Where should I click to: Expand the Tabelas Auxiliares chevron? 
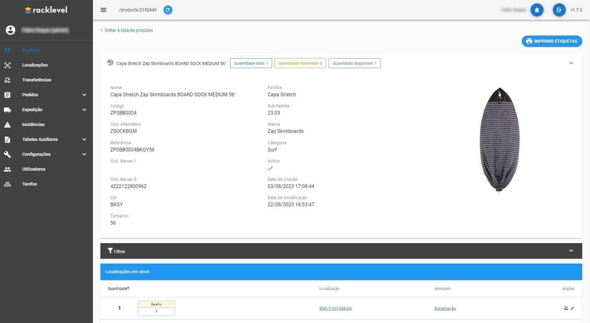pyautogui.click(x=84, y=139)
